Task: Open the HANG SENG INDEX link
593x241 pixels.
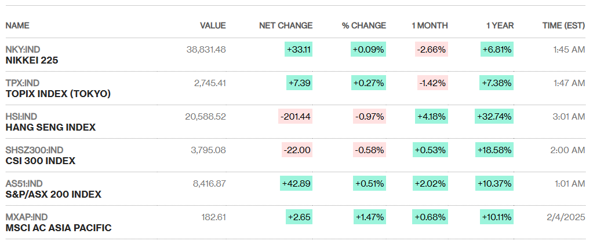Action: [x=50, y=127]
